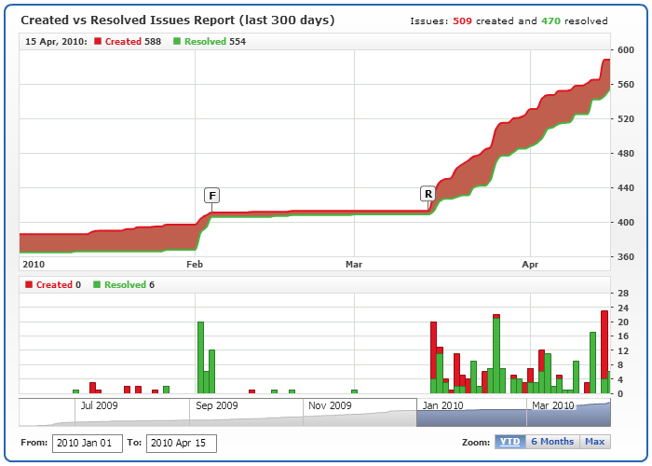Switch zoom to 6 Months
The image size is (652, 466).
(551, 442)
